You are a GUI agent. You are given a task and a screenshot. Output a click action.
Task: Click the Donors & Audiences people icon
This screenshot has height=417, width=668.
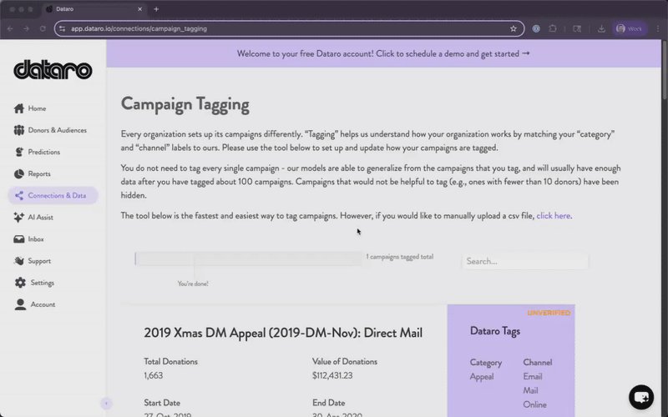click(x=18, y=130)
